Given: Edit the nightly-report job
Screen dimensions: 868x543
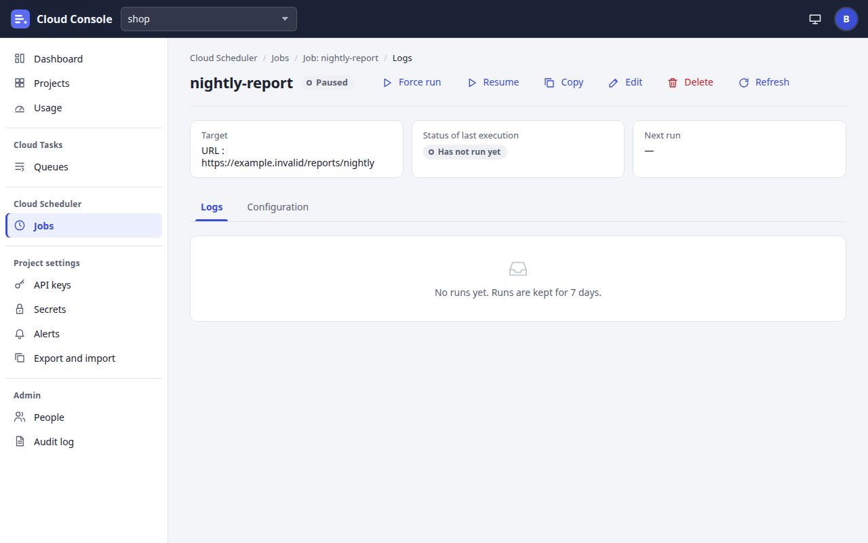Looking at the screenshot, I should pyautogui.click(x=625, y=83).
